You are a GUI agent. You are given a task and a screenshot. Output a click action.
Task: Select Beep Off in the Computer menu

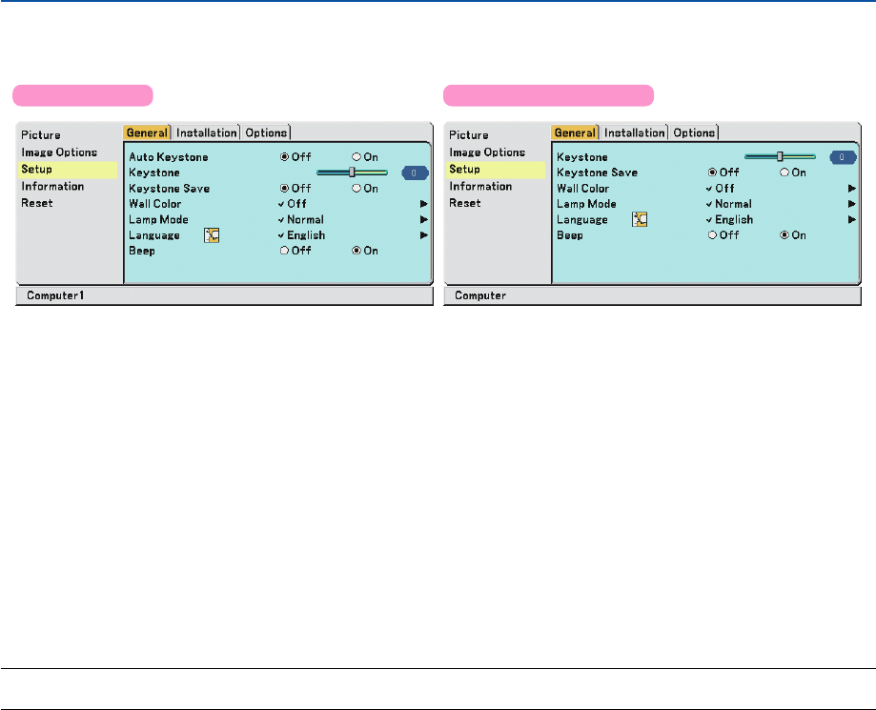723,235
